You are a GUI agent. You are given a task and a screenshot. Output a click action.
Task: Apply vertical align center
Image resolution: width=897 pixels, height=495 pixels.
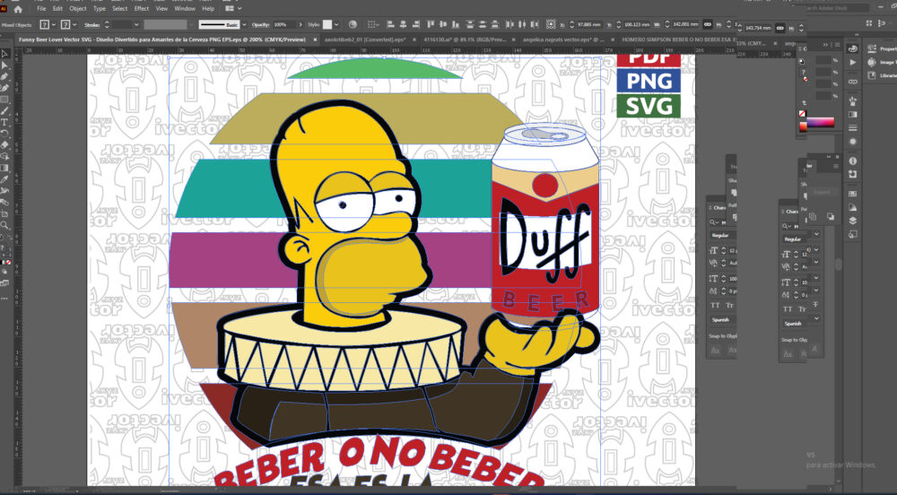pyautogui.click(x=443, y=24)
